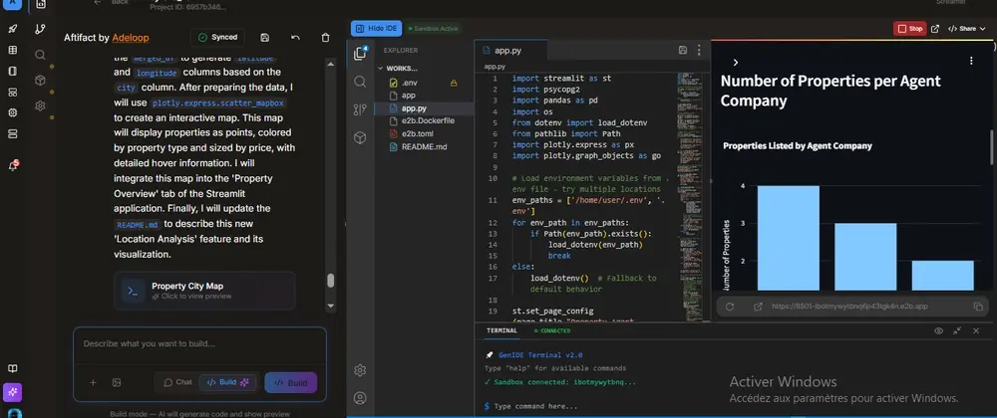Open the notifications bell with red badge
Image resolution: width=997 pixels, height=418 pixels.
12,165
